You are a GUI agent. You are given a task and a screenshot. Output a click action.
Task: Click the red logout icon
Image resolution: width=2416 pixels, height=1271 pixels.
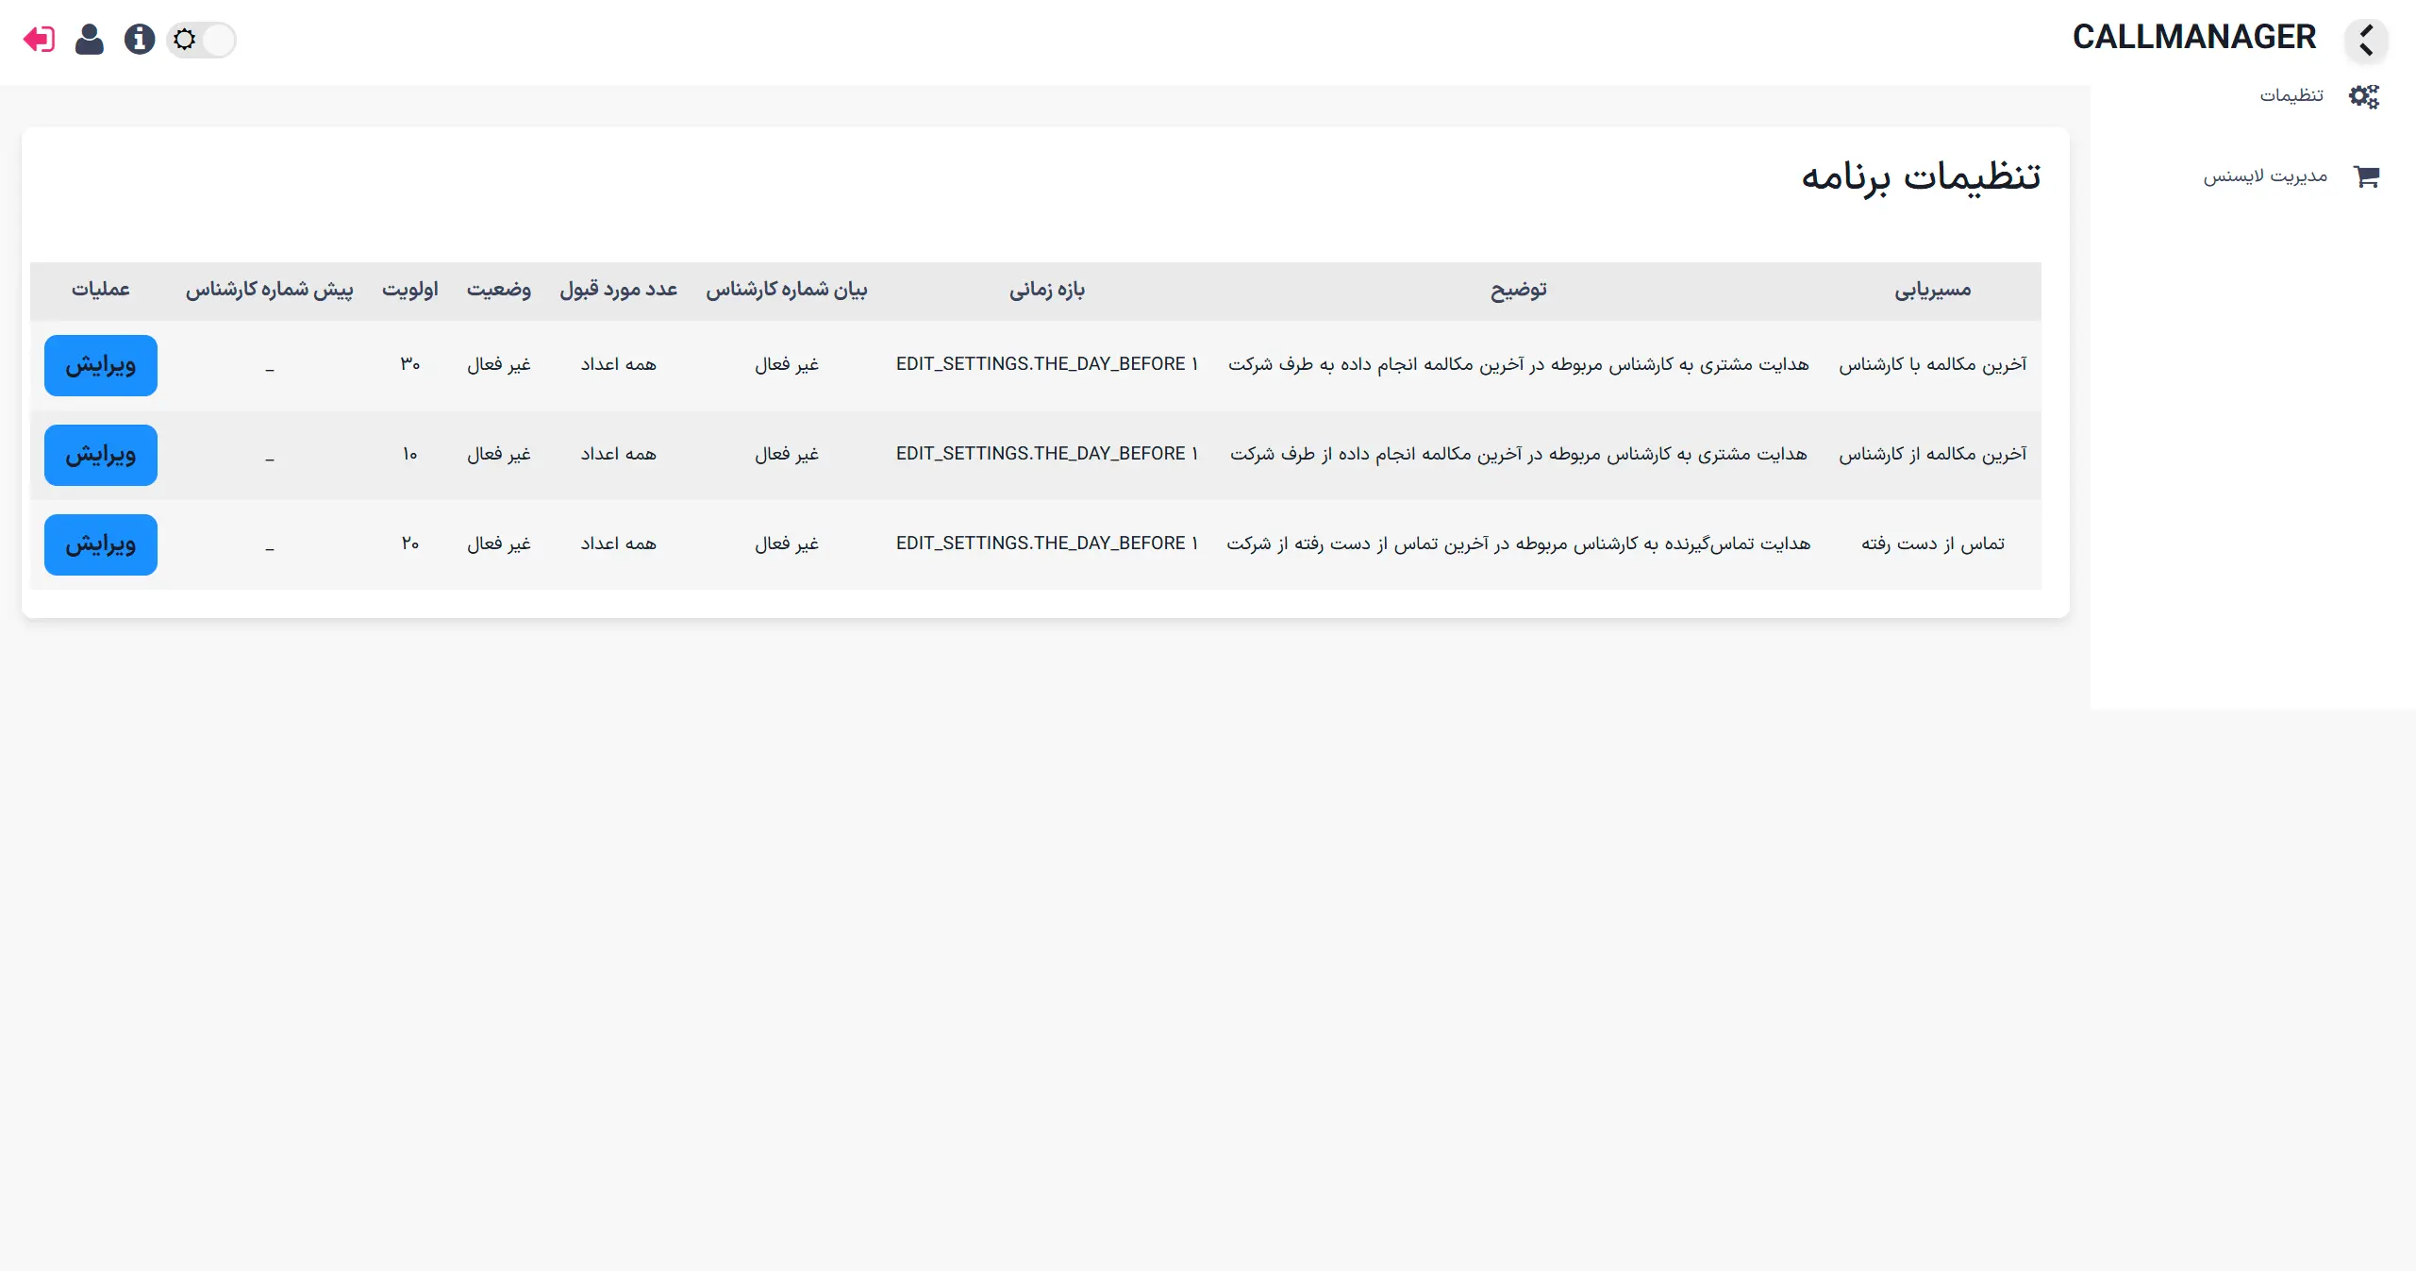point(39,40)
